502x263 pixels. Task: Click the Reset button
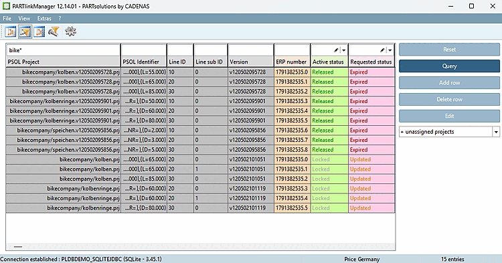tap(449, 50)
